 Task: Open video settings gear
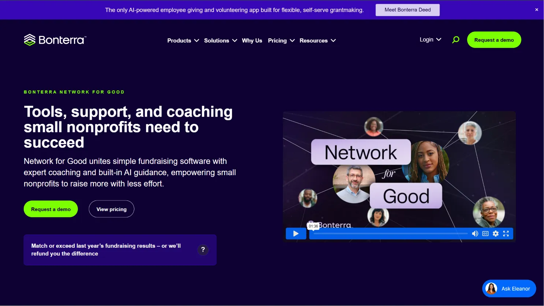(496, 233)
